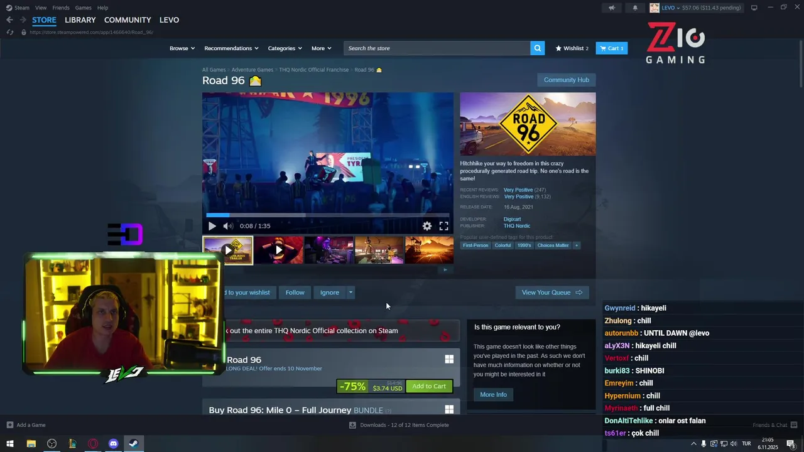Viewport: 804px width, 452px height.
Task: Select the First-Person tag
Action: pos(475,245)
